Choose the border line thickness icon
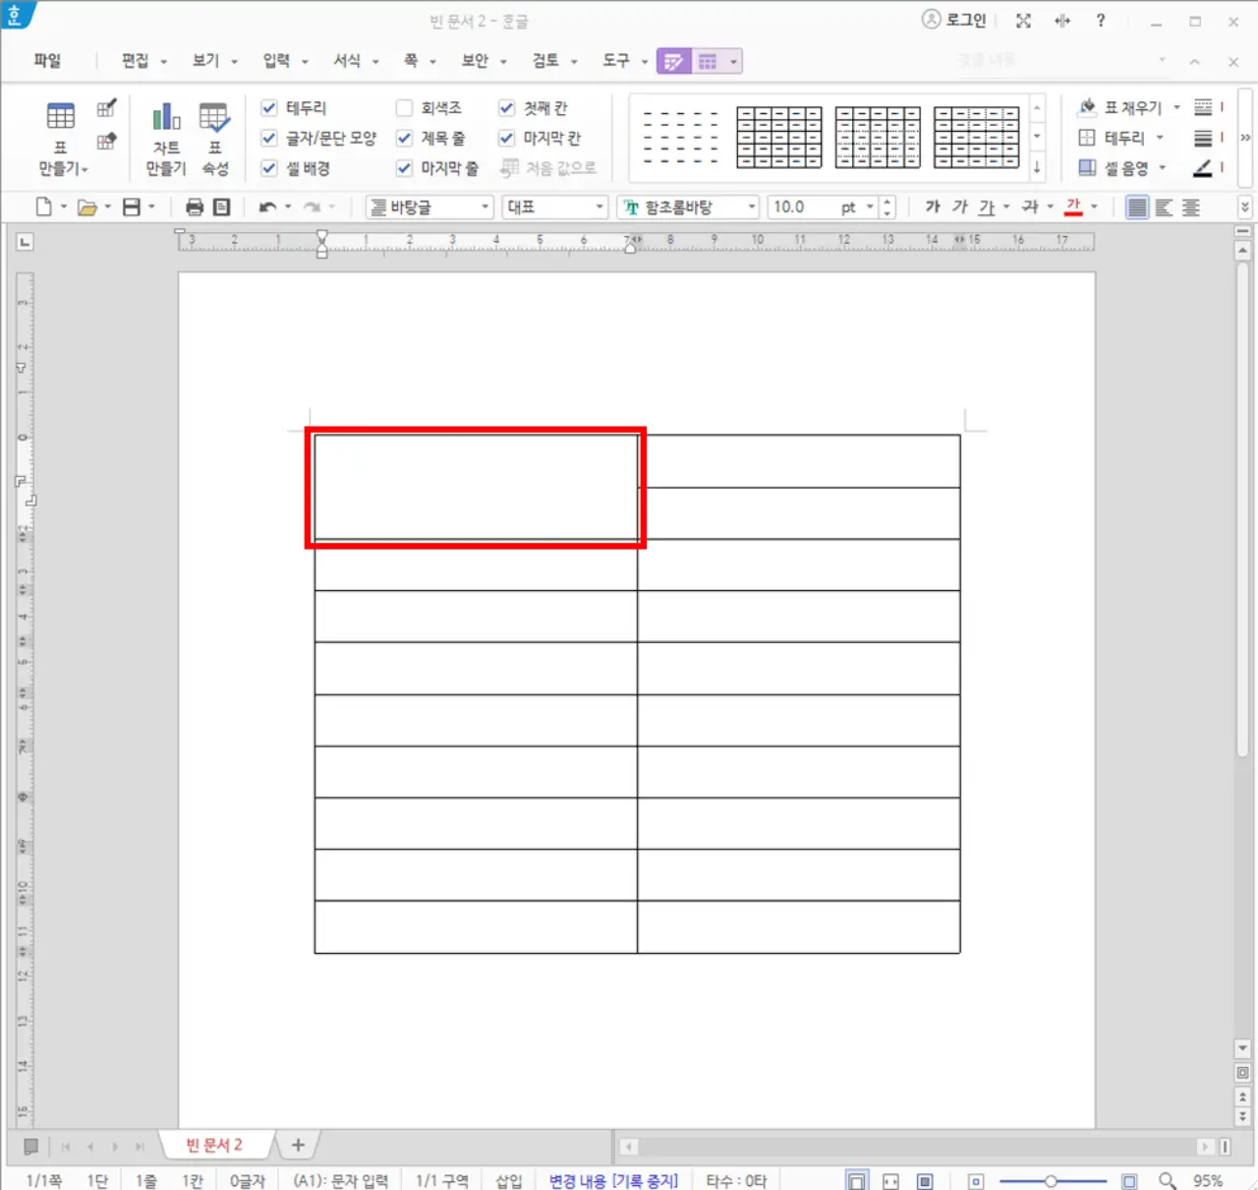This screenshot has width=1258, height=1190. [1203, 138]
